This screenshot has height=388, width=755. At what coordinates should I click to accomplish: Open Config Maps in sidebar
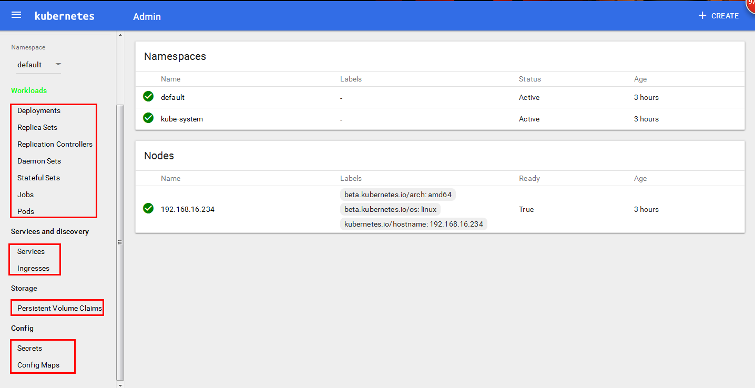(38, 365)
